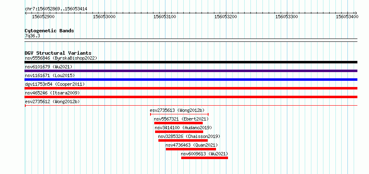Viewport: 369px width, 174px height.
Task: Click the chr7:156052869..156053414 region label
Action: click(56, 9)
